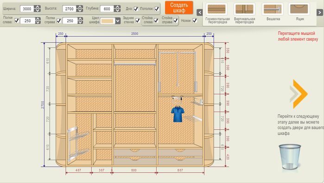Open the Цвет шкафа color dropdown
The width and height of the screenshot is (324, 183).
click(x=118, y=21)
